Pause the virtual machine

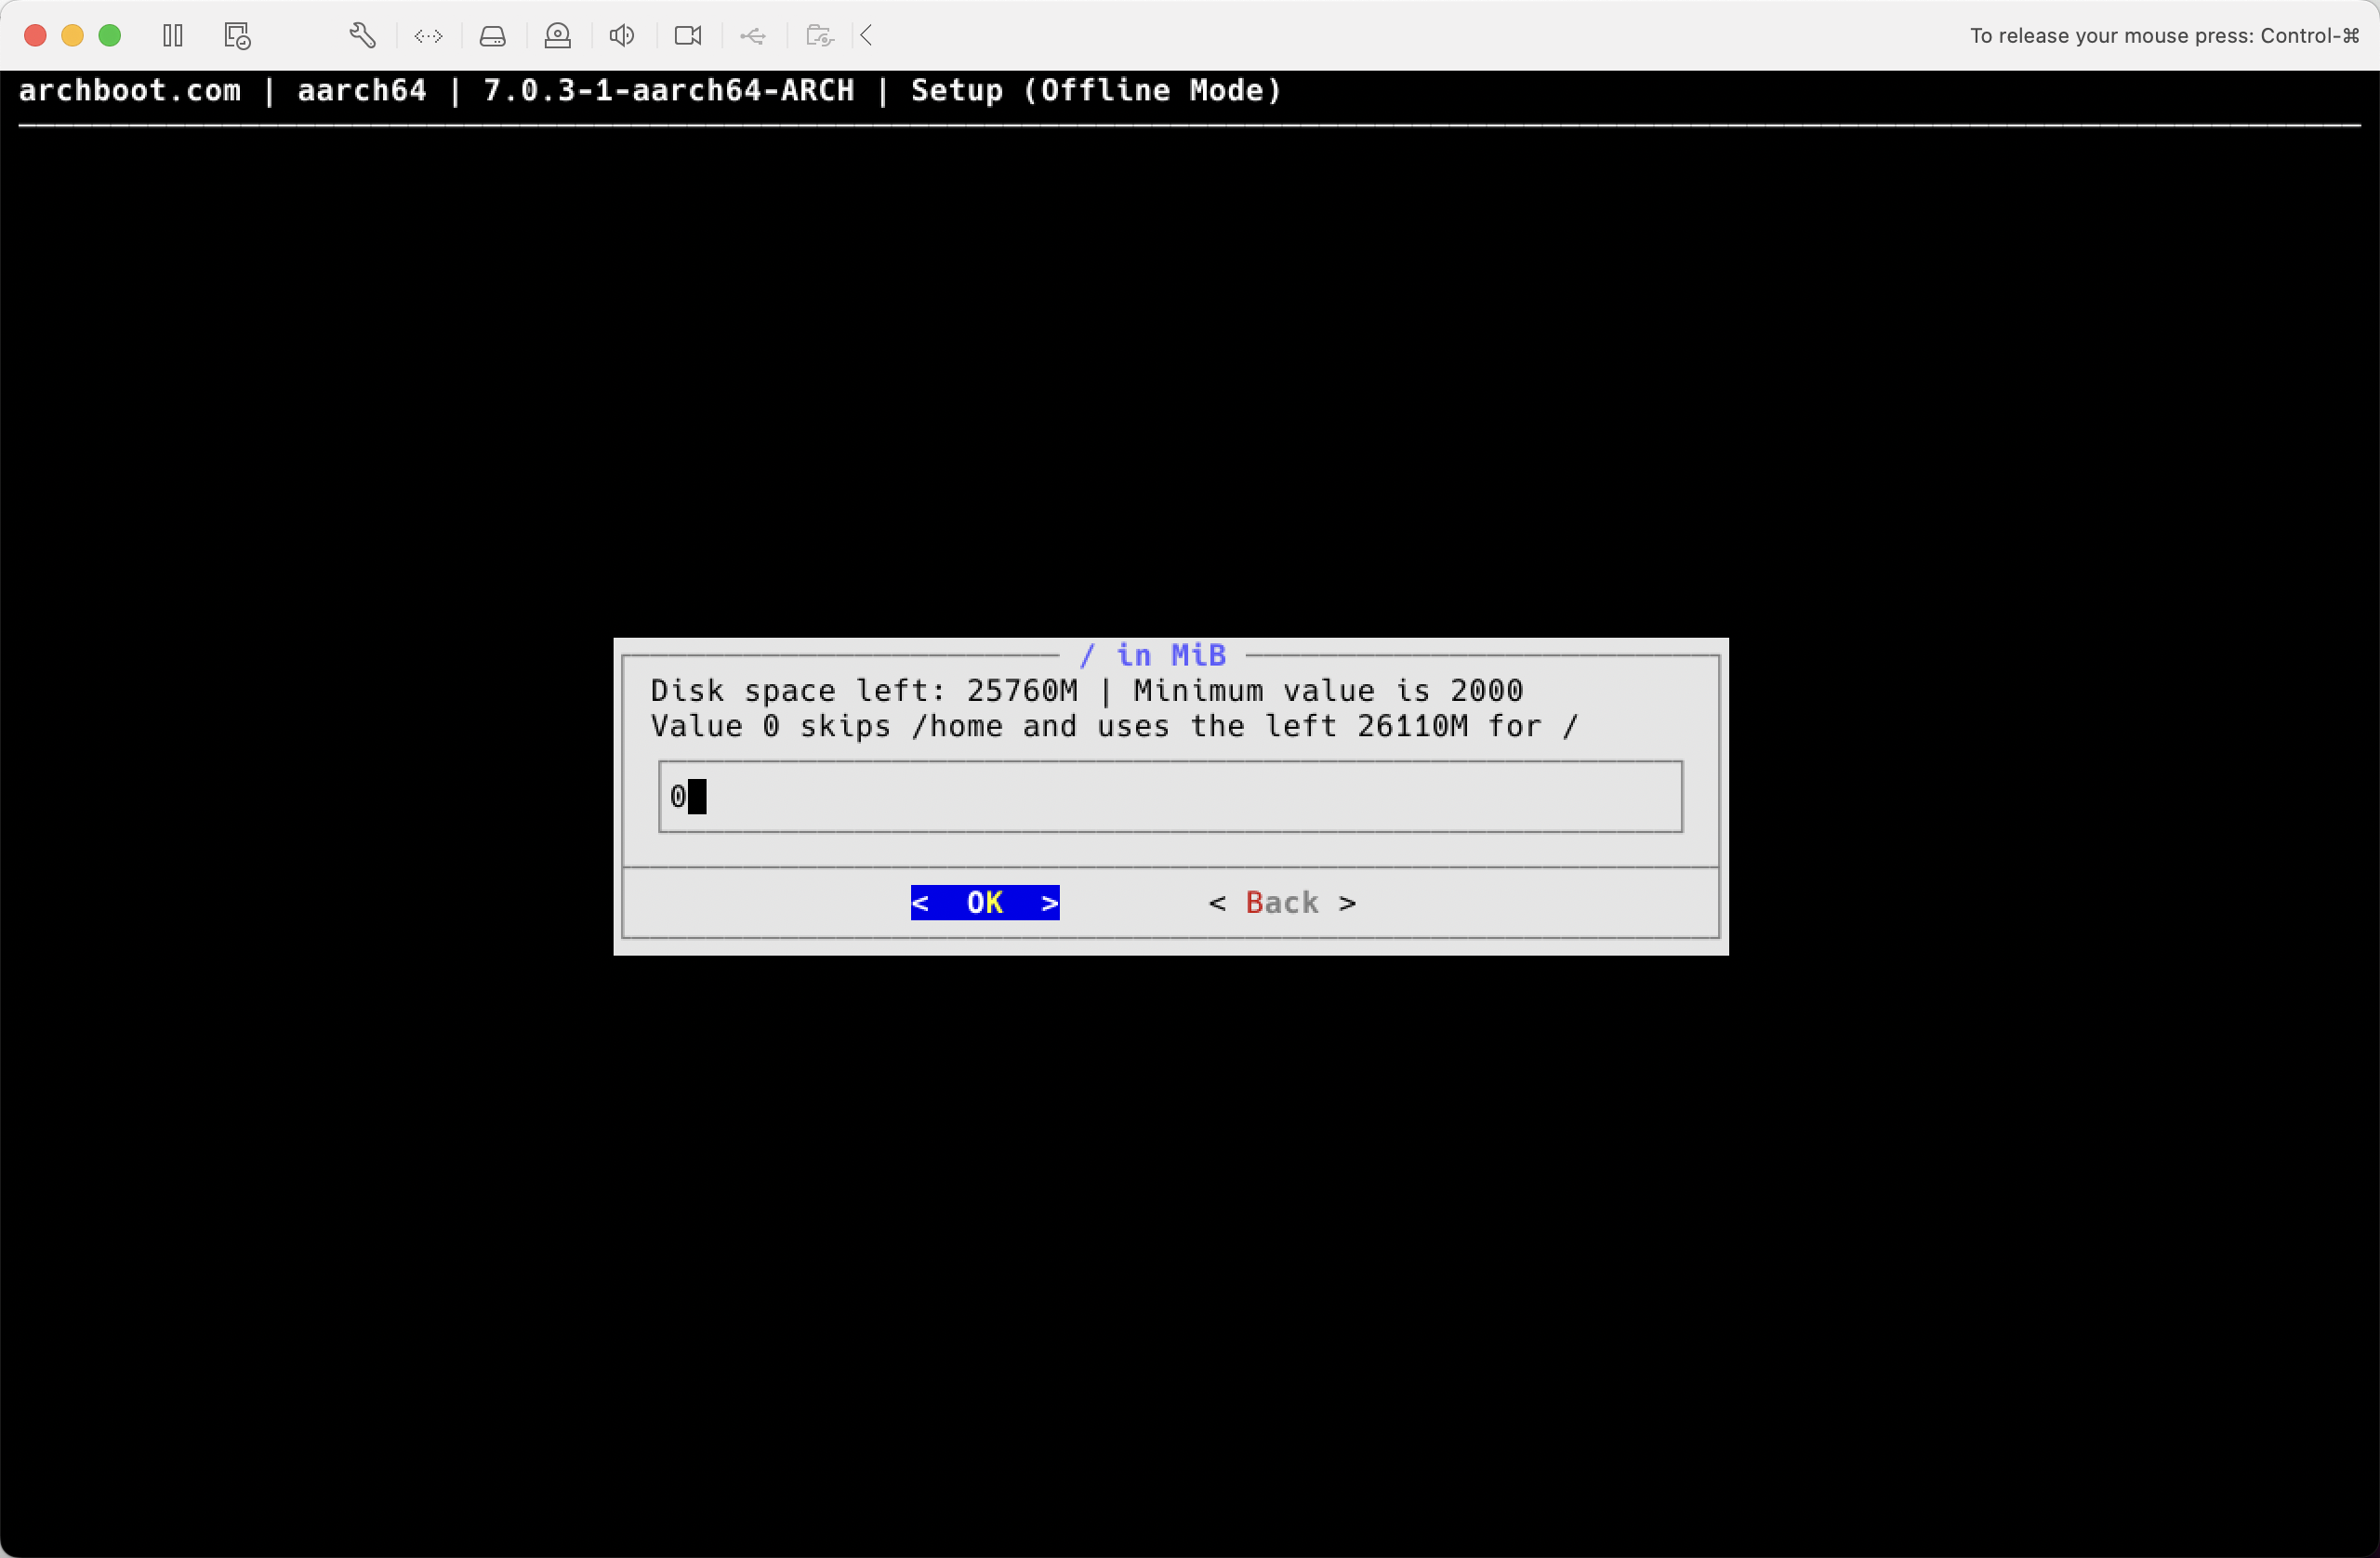[x=173, y=36]
